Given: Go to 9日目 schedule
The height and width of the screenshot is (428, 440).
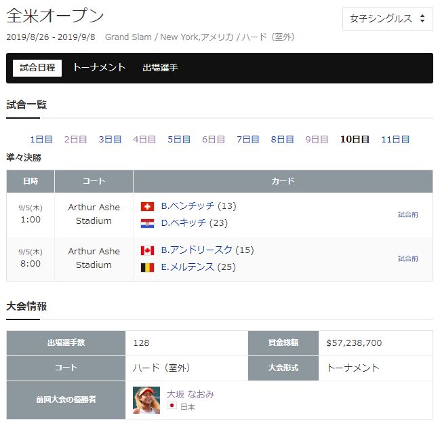Looking at the screenshot, I should [x=317, y=139].
